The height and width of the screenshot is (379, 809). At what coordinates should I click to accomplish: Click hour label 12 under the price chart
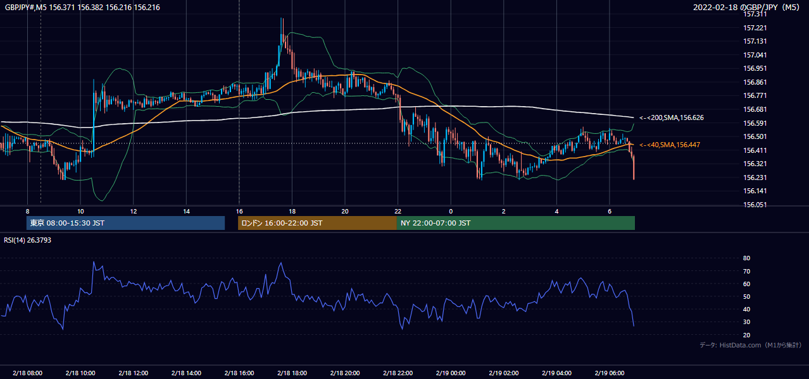pyautogui.click(x=134, y=211)
